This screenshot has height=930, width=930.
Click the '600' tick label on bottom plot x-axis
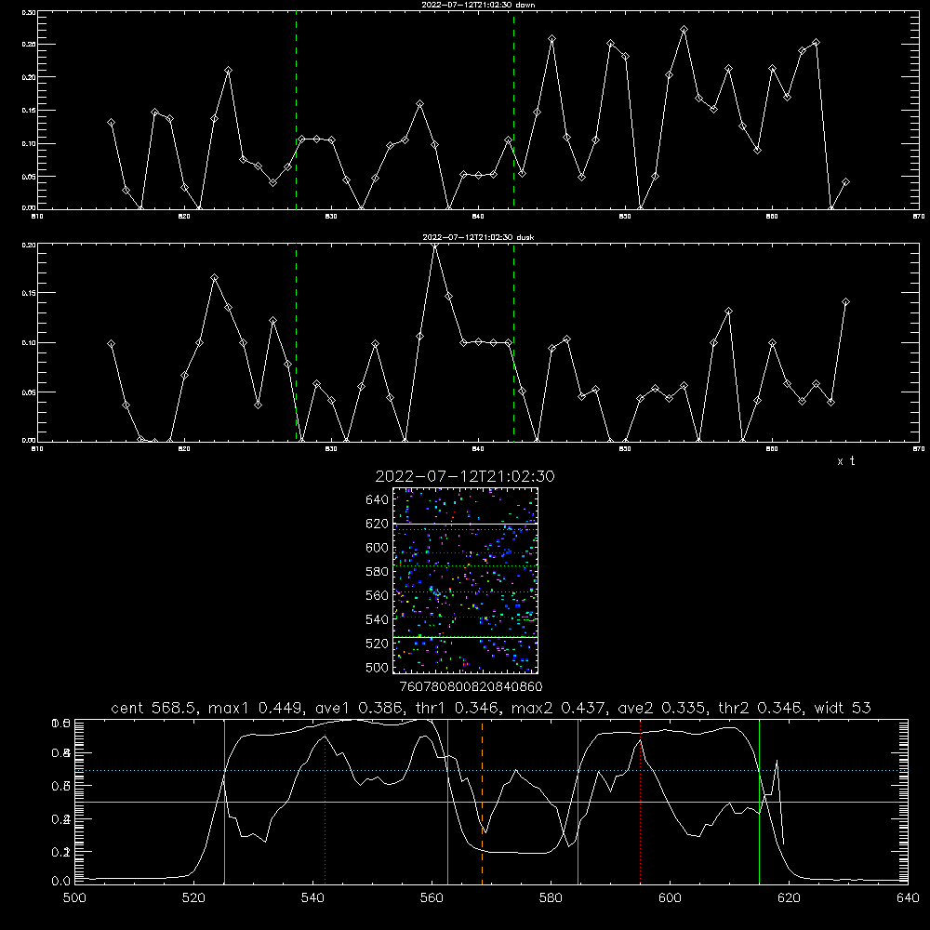coord(670,898)
